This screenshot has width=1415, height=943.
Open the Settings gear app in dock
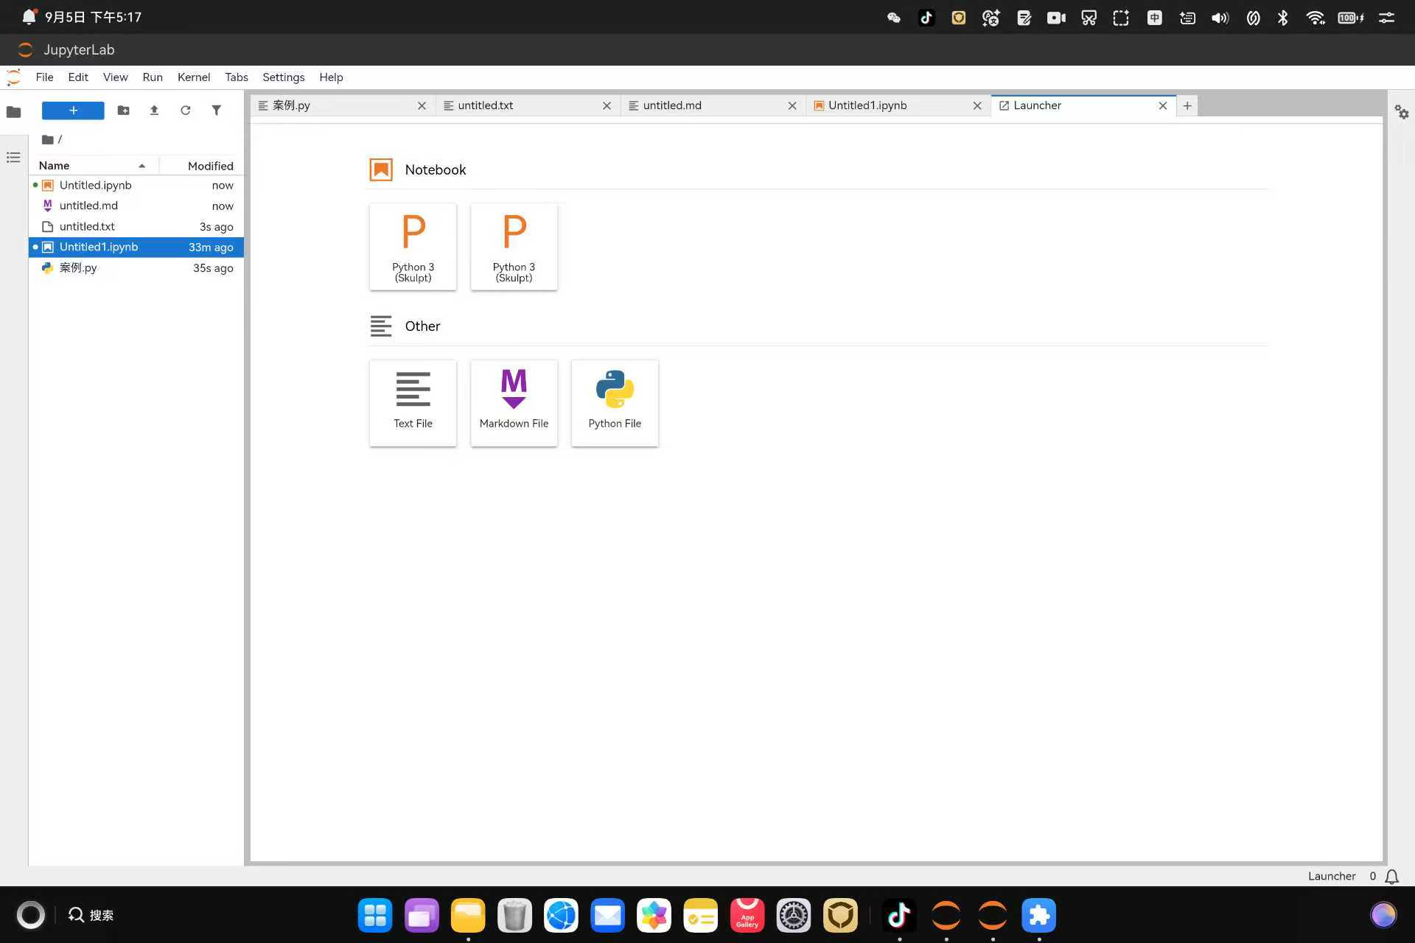(x=794, y=916)
